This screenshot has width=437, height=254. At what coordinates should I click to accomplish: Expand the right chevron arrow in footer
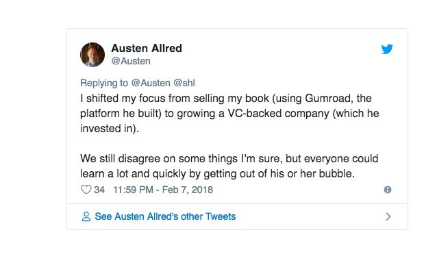[388, 216]
